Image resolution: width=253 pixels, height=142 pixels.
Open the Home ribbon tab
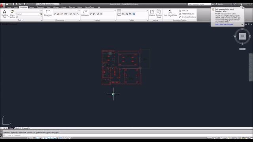click(9, 7)
